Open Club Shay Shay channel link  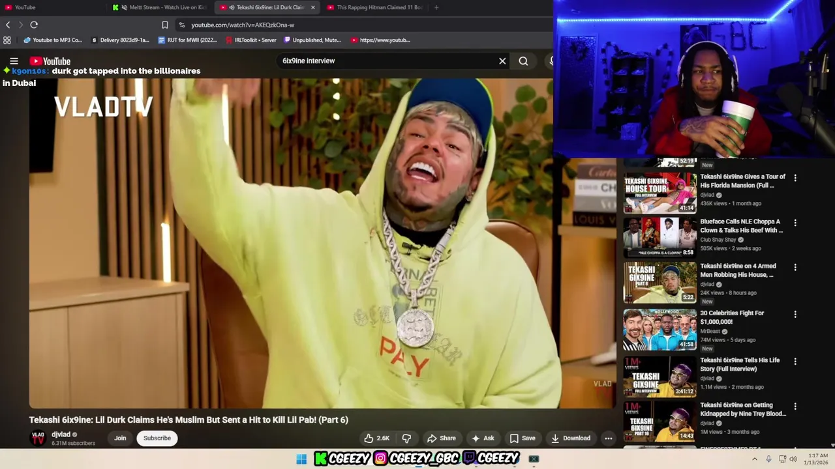tap(718, 240)
